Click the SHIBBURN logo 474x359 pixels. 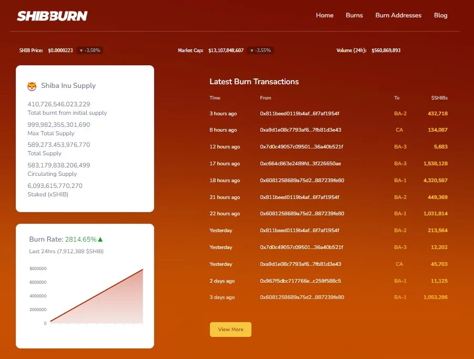pos(51,15)
